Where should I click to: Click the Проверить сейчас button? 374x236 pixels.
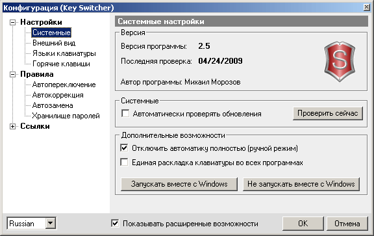(x=328, y=113)
